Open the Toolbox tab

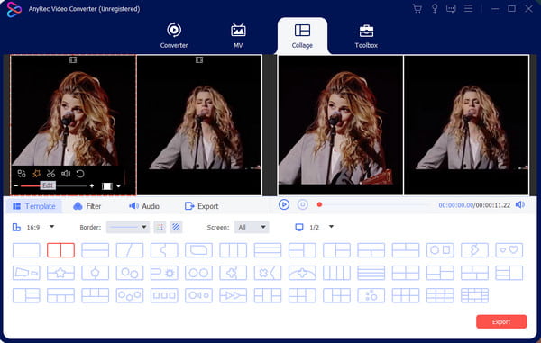tap(366, 36)
